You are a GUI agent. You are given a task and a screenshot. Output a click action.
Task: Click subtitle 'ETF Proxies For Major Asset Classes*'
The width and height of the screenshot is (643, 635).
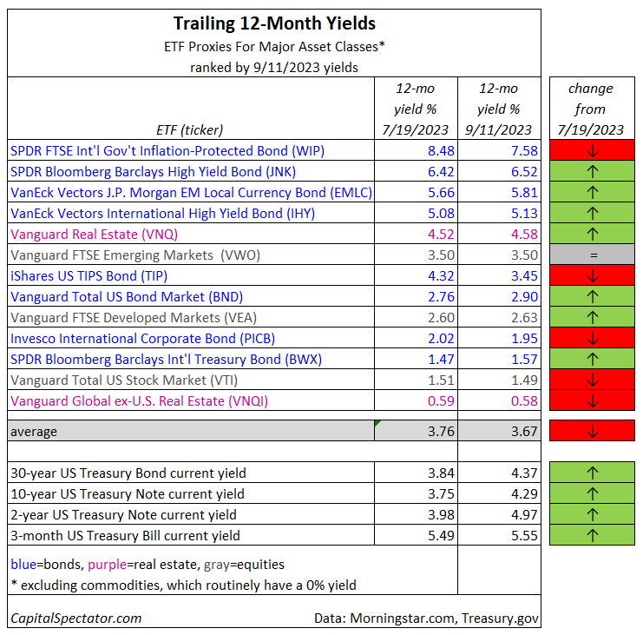click(x=274, y=47)
